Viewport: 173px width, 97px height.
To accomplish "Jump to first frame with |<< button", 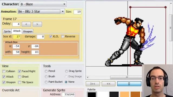I will click(x=93, y=84).
